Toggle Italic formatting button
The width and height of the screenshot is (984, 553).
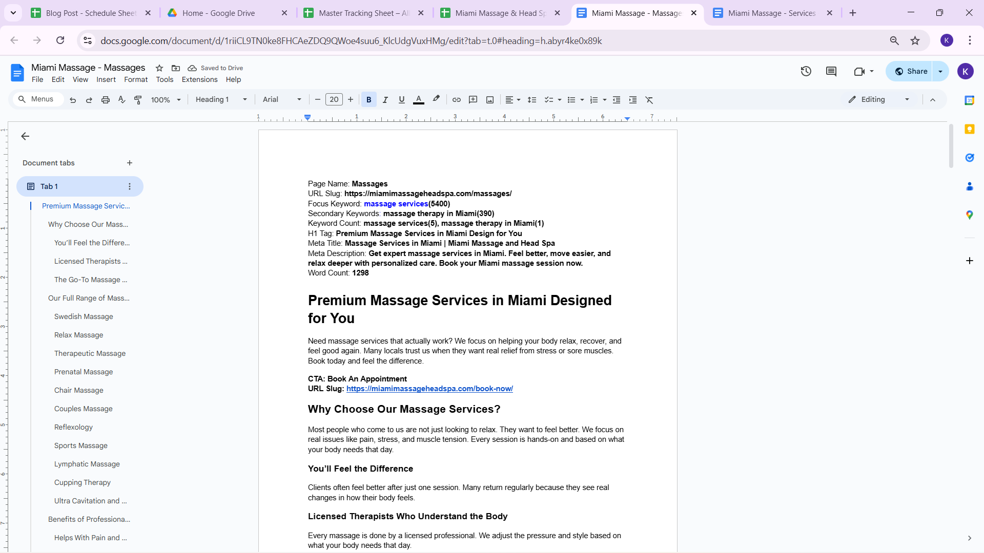(385, 100)
